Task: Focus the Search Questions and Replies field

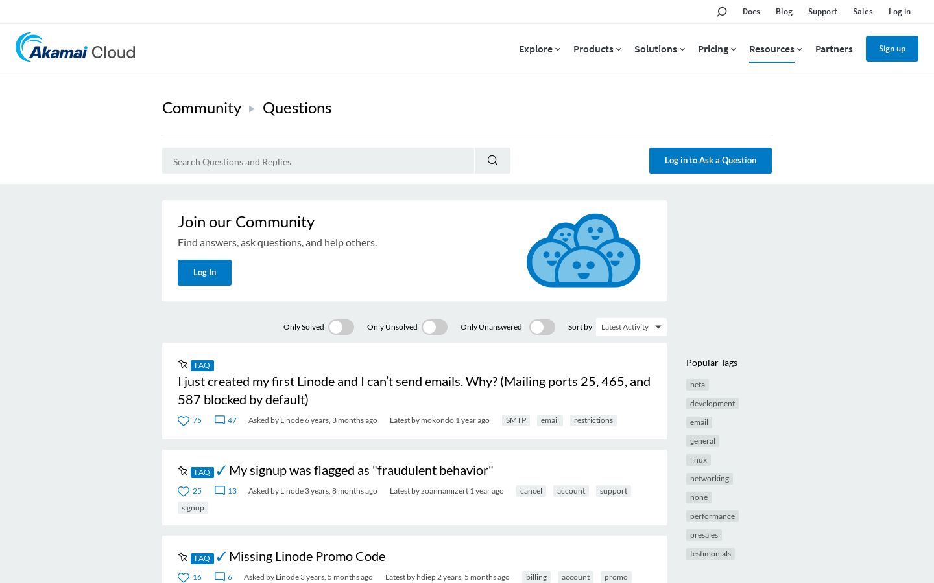Action: (318, 161)
